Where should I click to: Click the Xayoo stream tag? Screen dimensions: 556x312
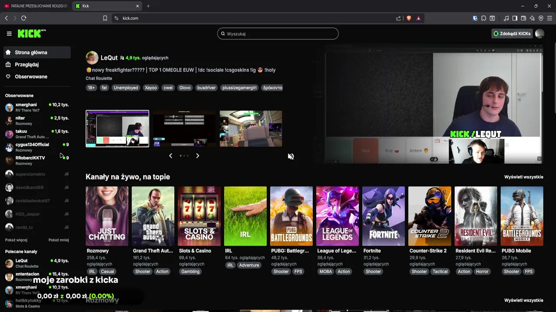[151, 88]
